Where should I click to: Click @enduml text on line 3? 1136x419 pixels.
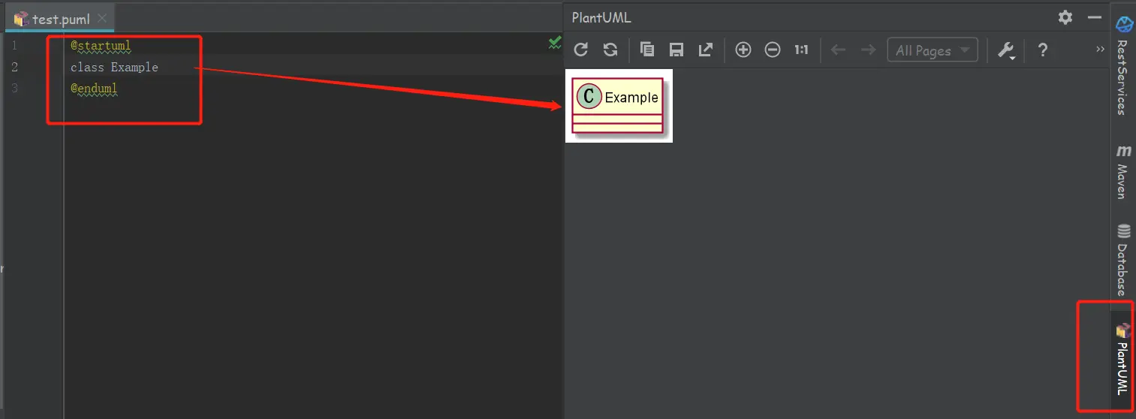(x=94, y=88)
